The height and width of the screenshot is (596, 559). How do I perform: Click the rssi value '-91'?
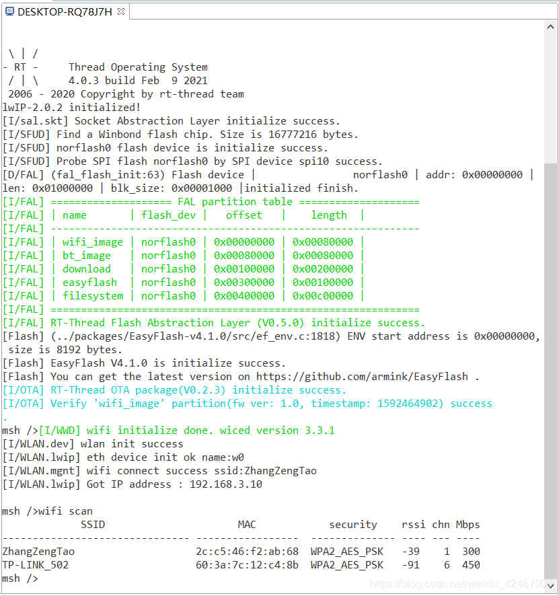pos(411,565)
